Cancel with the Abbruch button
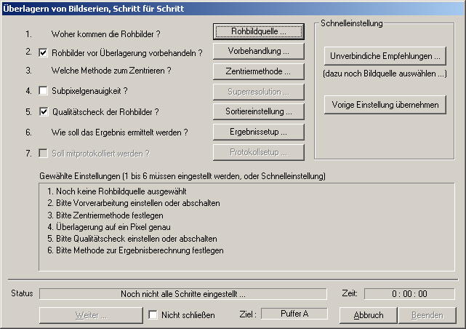Viewport: 466px width, 329px height. click(368, 315)
